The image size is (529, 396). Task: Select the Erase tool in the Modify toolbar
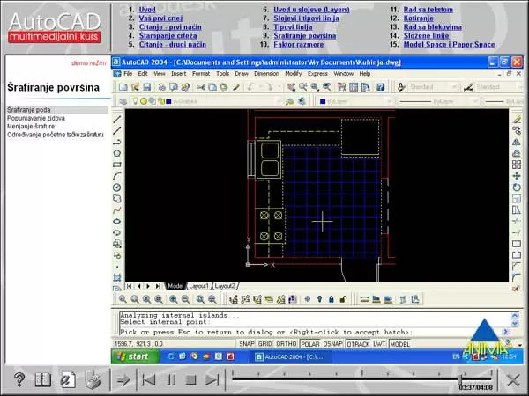(x=517, y=118)
